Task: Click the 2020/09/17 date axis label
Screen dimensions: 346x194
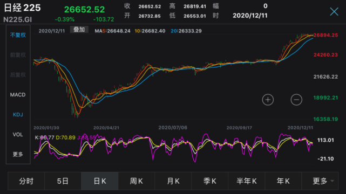Action: 239,128
